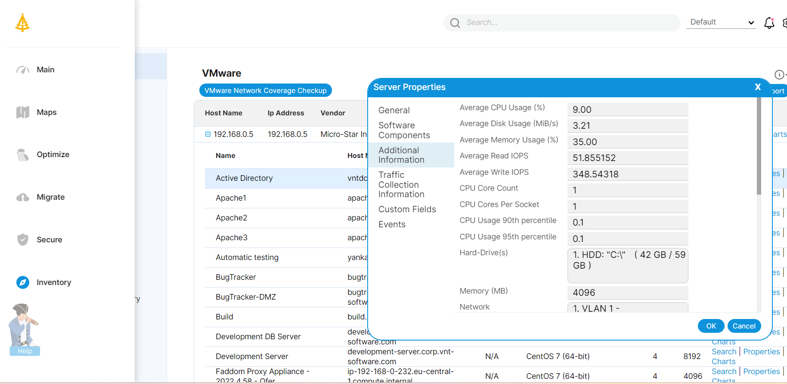787x384 pixels.
Task: Select the Software Components tab
Action: tap(404, 130)
